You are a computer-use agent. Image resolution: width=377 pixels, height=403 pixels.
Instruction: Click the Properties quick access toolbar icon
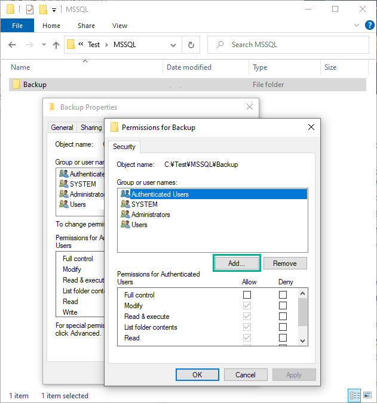[x=30, y=10]
